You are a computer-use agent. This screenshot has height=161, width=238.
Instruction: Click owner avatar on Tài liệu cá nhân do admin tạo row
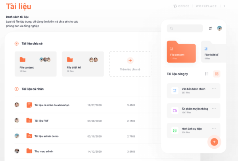pyautogui.click(x=17, y=105)
